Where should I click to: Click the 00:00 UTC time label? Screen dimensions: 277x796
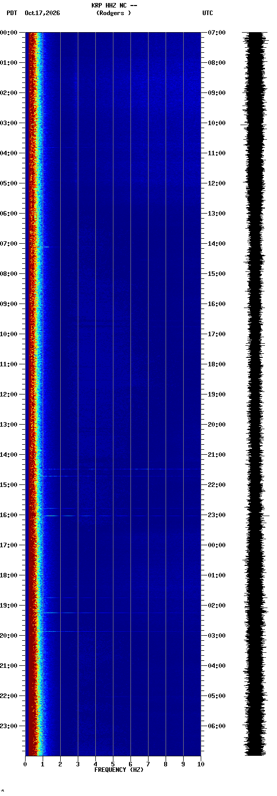[x=217, y=545]
